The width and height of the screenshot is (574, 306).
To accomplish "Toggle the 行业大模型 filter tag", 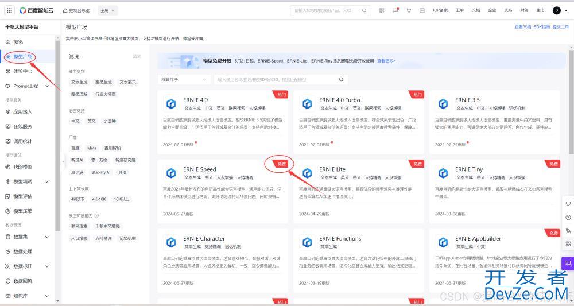I will coord(106,94).
